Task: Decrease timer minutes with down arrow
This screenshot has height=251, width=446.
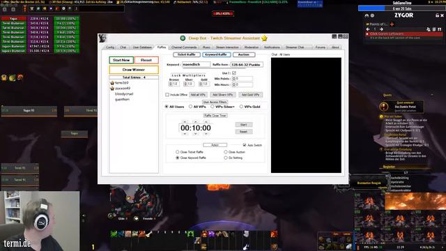Action: click(195, 134)
